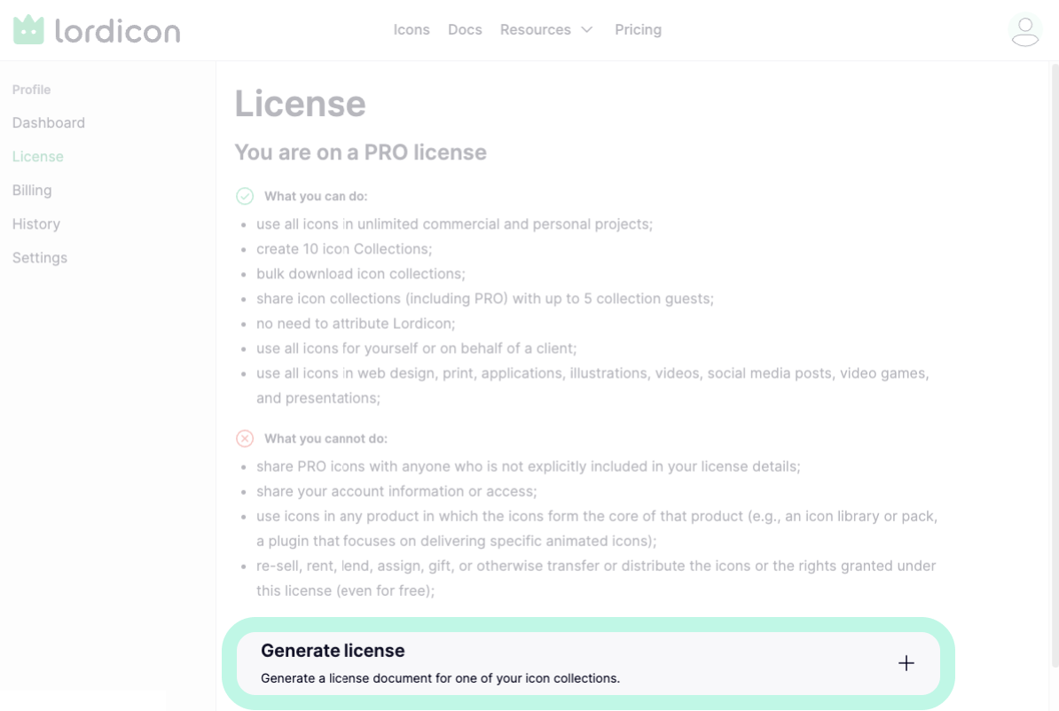Expand the Generate license panel
The width and height of the screenshot is (1059, 711).
pos(588,663)
